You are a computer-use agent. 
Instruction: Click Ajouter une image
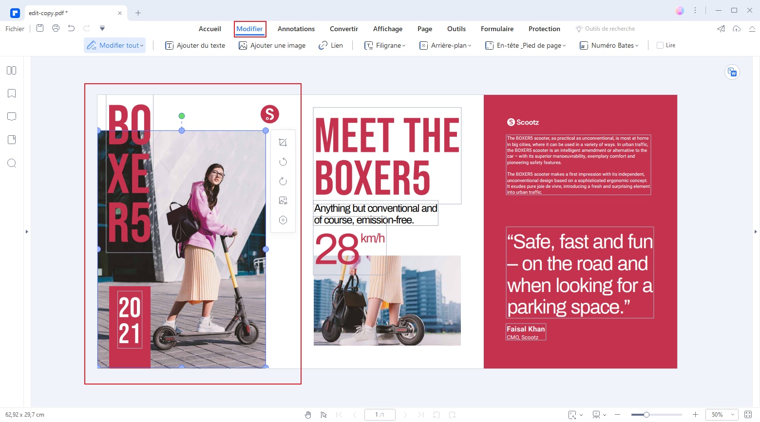pyautogui.click(x=272, y=45)
